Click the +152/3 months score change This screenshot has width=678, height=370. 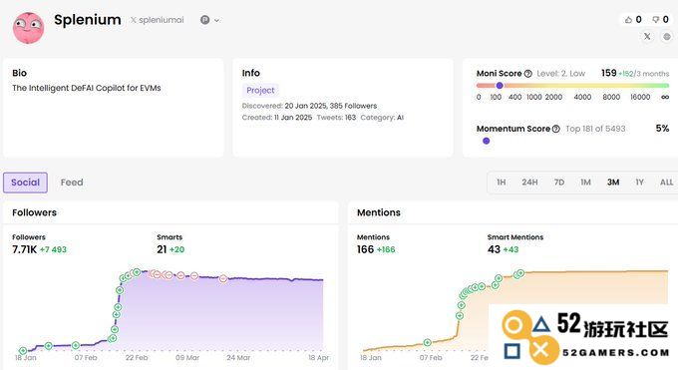(644, 74)
